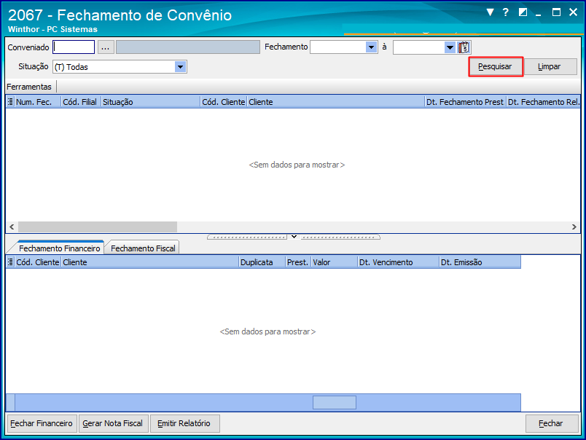Click the horizontal scrollbar thumb
Image resolution: width=586 pixels, height=440 pixels.
pyautogui.click(x=98, y=227)
